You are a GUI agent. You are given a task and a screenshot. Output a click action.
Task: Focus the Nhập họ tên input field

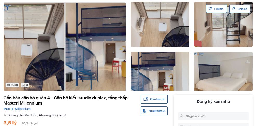[x=213, y=116]
